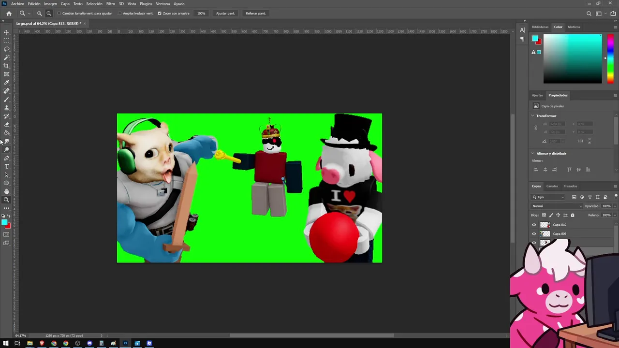Choose Zoom In mode in options bar

[40, 14]
